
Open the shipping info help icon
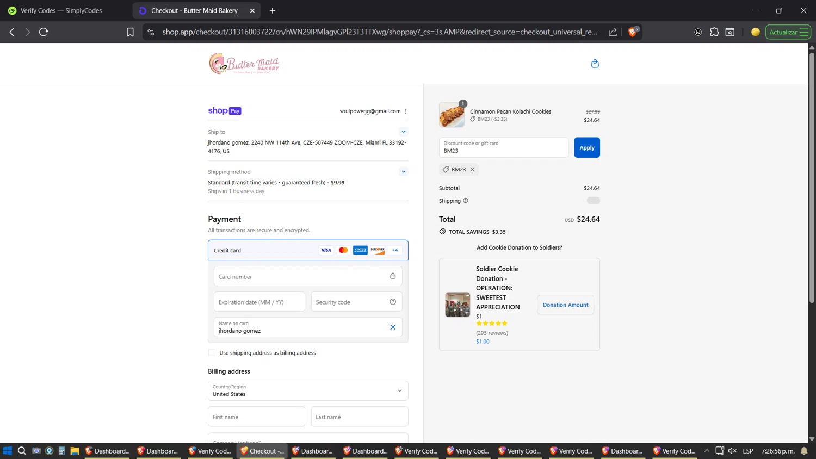(x=466, y=201)
